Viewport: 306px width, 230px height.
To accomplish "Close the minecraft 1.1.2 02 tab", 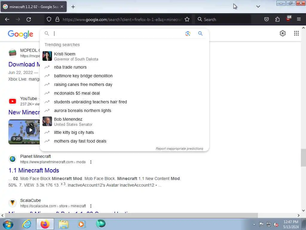I will pos(62,7).
